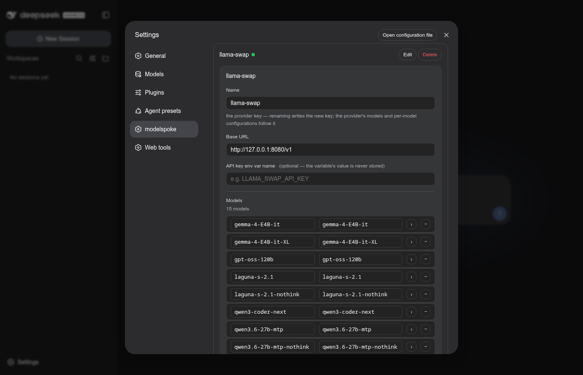Focus the Name input field
This screenshot has height=375, width=583.
(x=331, y=103)
